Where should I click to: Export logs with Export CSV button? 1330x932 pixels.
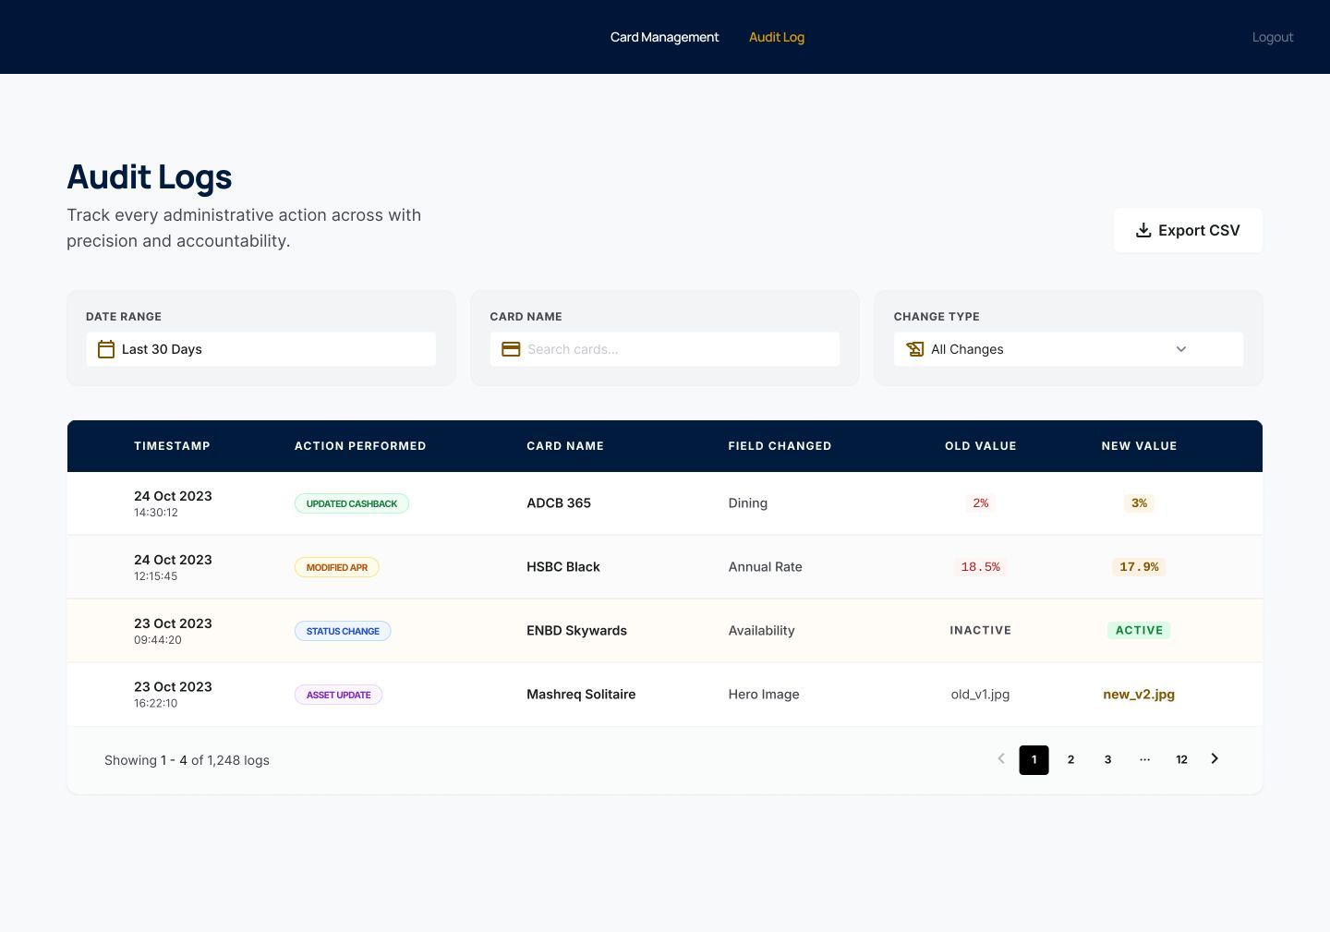click(x=1188, y=230)
